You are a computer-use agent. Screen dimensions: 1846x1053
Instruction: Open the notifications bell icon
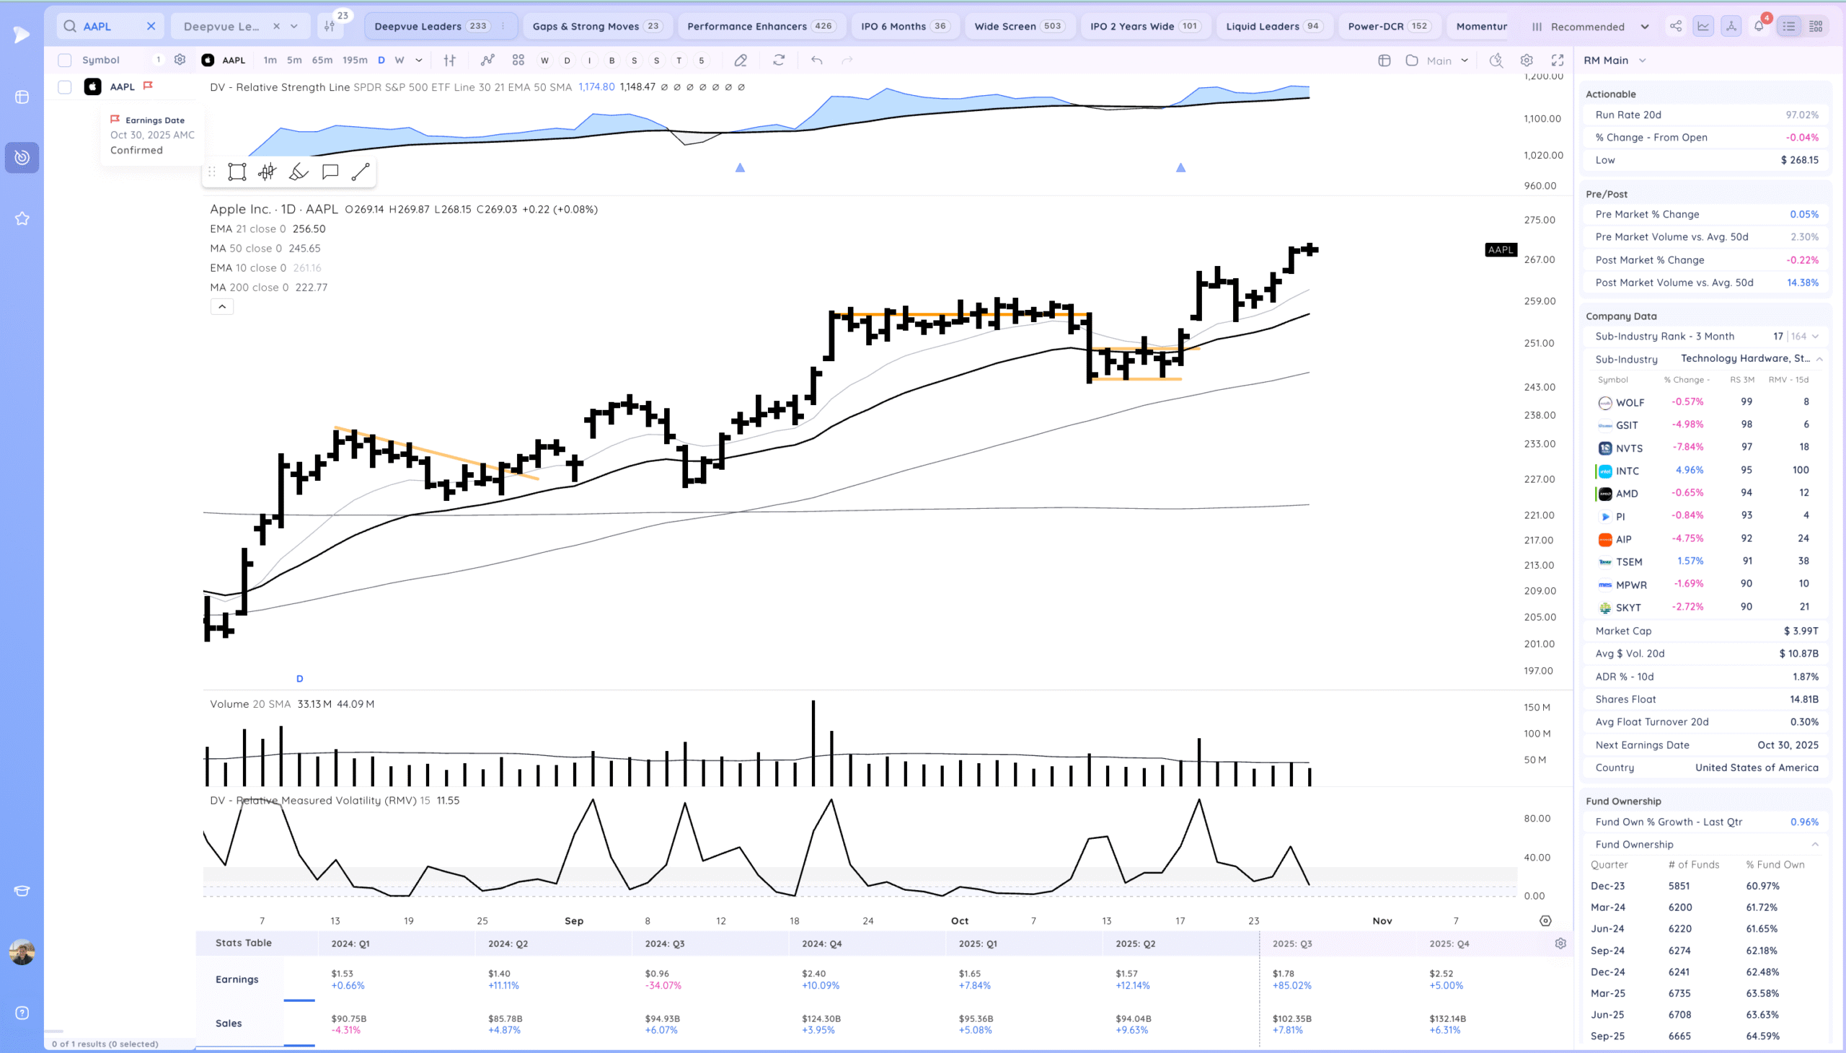click(x=1759, y=27)
